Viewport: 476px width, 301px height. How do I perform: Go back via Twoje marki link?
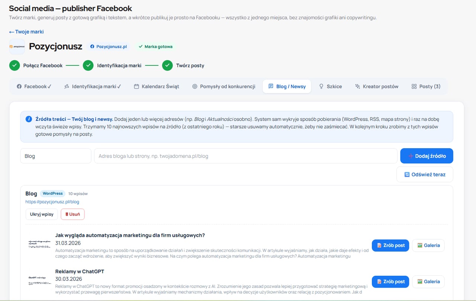coord(26,32)
